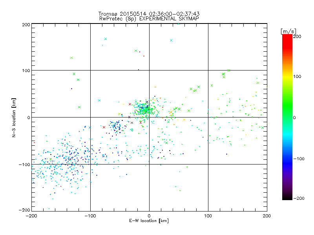Pick the yellow band of the velocity colorbar
This screenshot has width=314, height=235.
coord(287,76)
